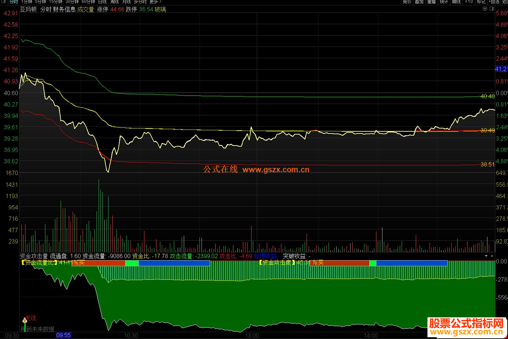Click the up-arrow icon above price chart
Screen dimensions: 508x339
tap(485, 9)
